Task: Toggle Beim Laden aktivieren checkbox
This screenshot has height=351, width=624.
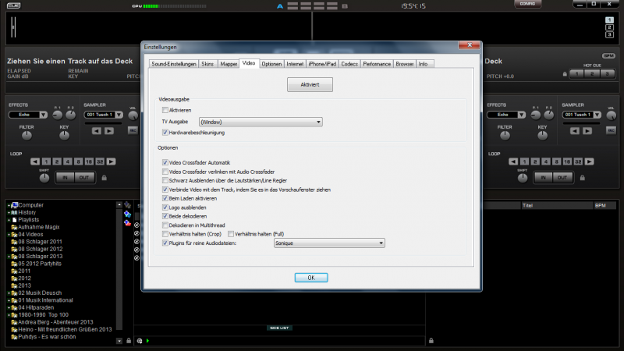Action: pyautogui.click(x=165, y=198)
